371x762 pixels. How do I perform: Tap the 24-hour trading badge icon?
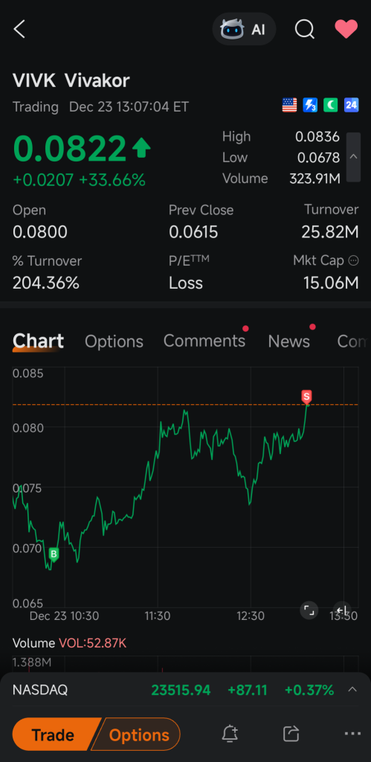point(351,105)
